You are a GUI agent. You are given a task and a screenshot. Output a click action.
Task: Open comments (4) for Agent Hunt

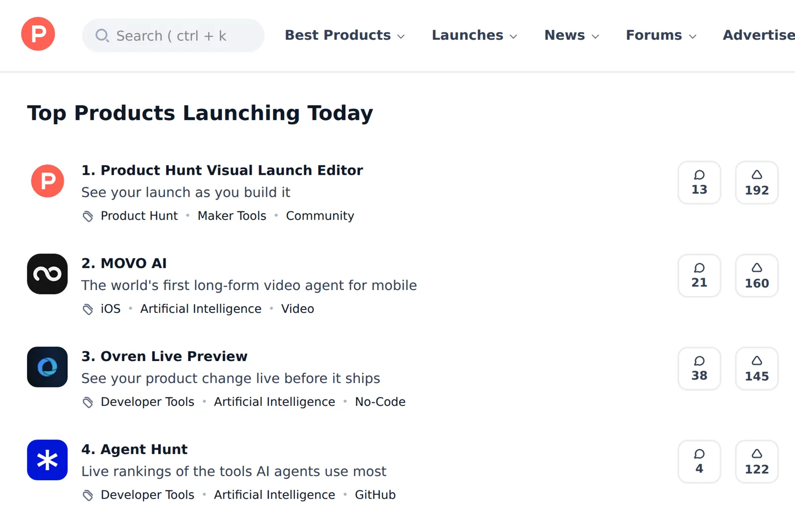pos(699,461)
